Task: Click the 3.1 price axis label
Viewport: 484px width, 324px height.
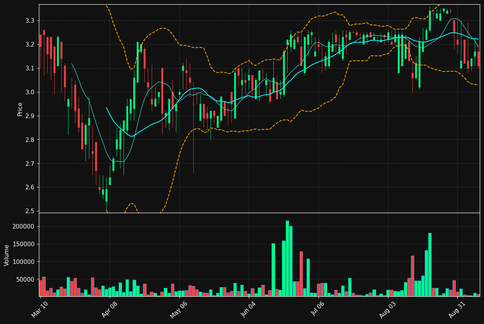Action: coord(30,68)
